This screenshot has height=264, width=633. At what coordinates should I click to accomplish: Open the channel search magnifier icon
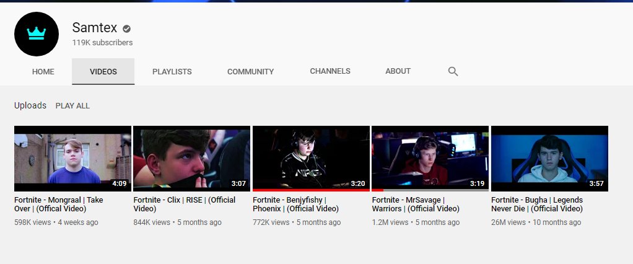tap(453, 71)
